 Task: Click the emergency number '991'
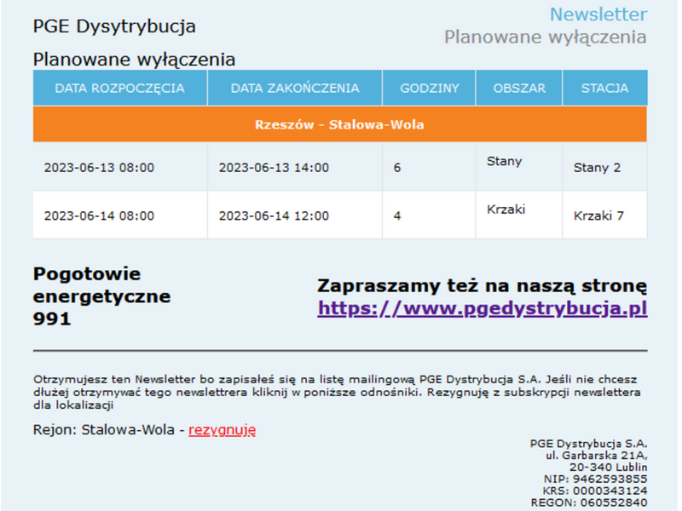point(52,319)
